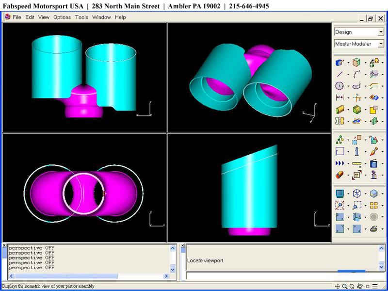
Task: Switch to wireframe cube display
Action: coord(357,194)
